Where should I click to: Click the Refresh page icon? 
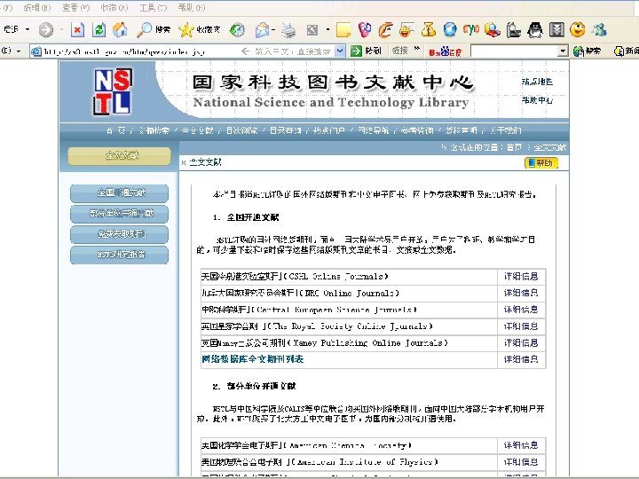coord(99,30)
